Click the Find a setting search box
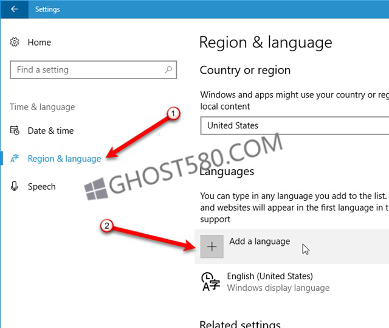This screenshot has width=389, height=328. (93, 70)
